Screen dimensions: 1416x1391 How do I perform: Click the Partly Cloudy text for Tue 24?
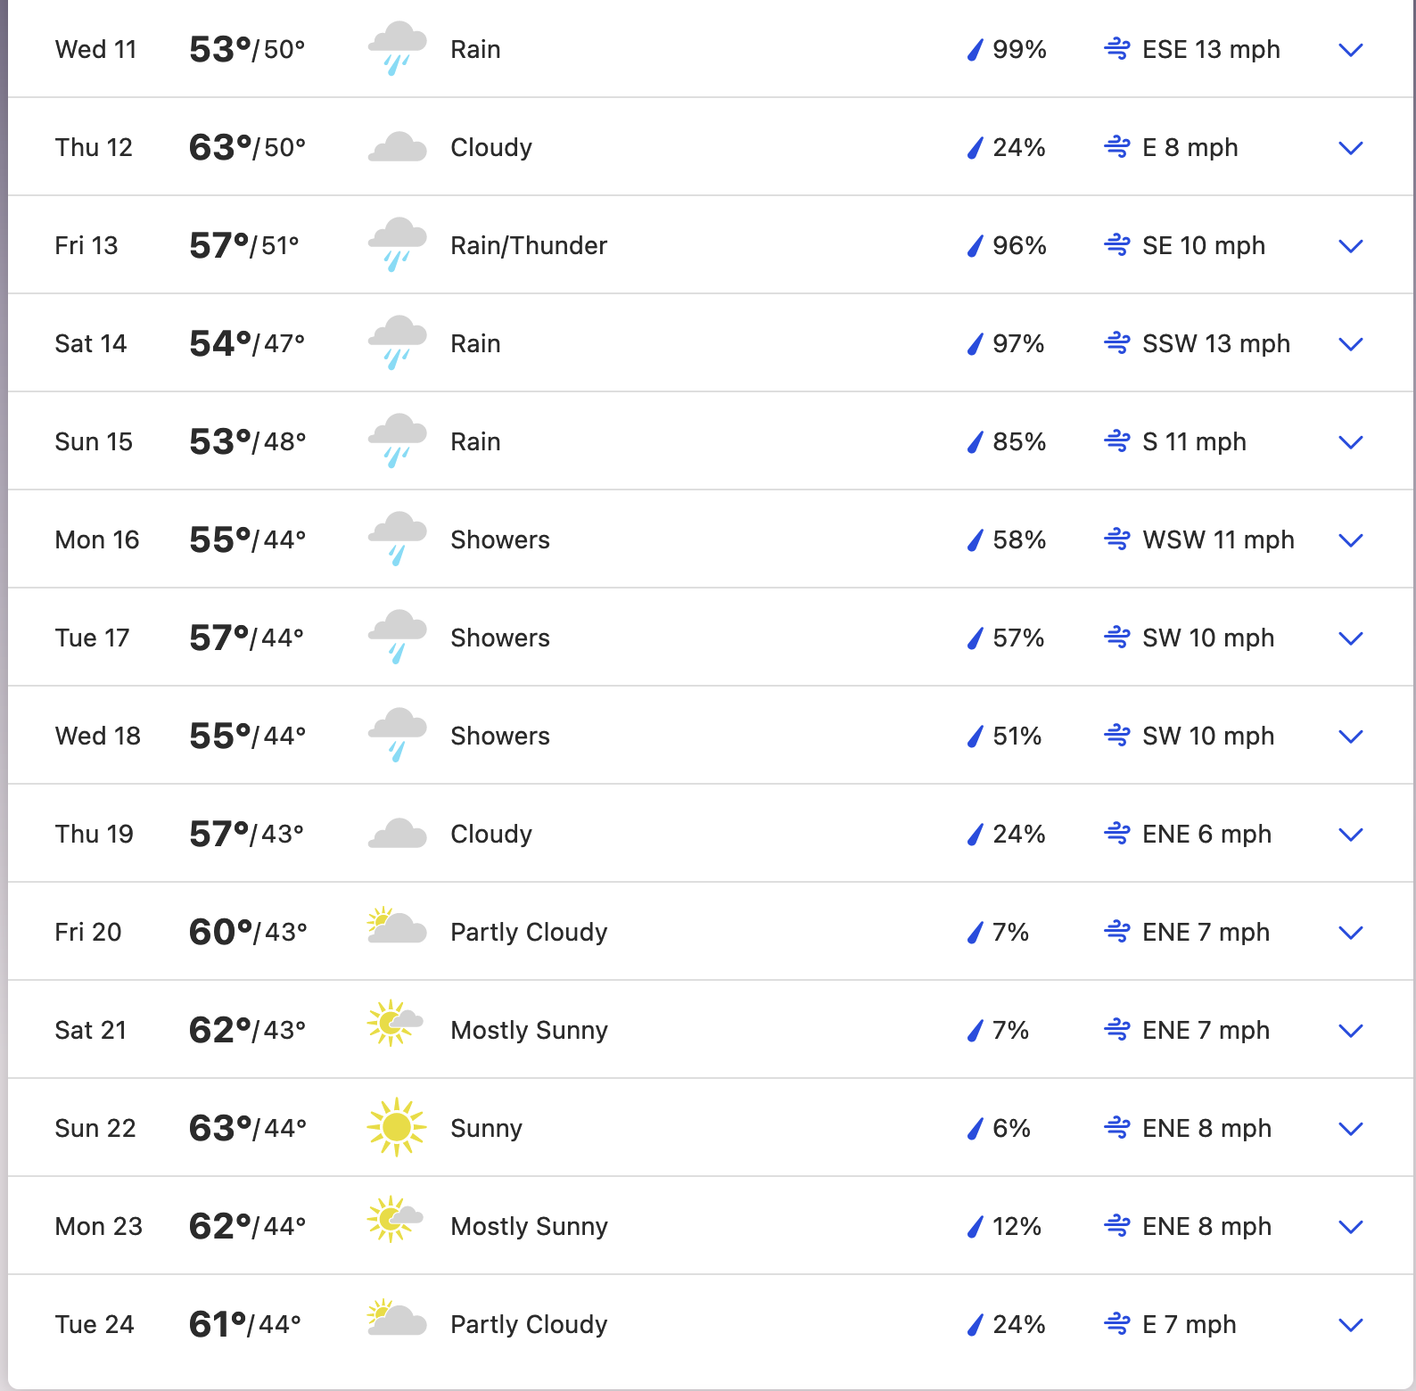(529, 1324)
